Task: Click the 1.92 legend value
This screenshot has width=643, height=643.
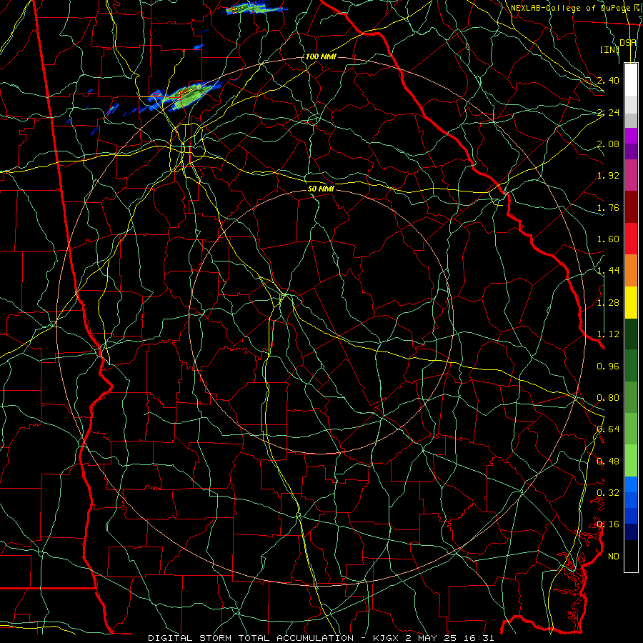Action: pyautogui.click(x=608, y=176)
